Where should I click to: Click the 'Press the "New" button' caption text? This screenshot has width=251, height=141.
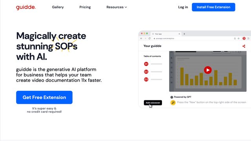click(x=211, y=102)
